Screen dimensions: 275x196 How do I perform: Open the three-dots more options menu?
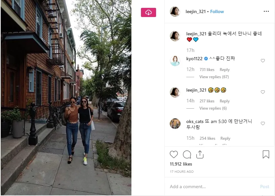click(266, 11)
